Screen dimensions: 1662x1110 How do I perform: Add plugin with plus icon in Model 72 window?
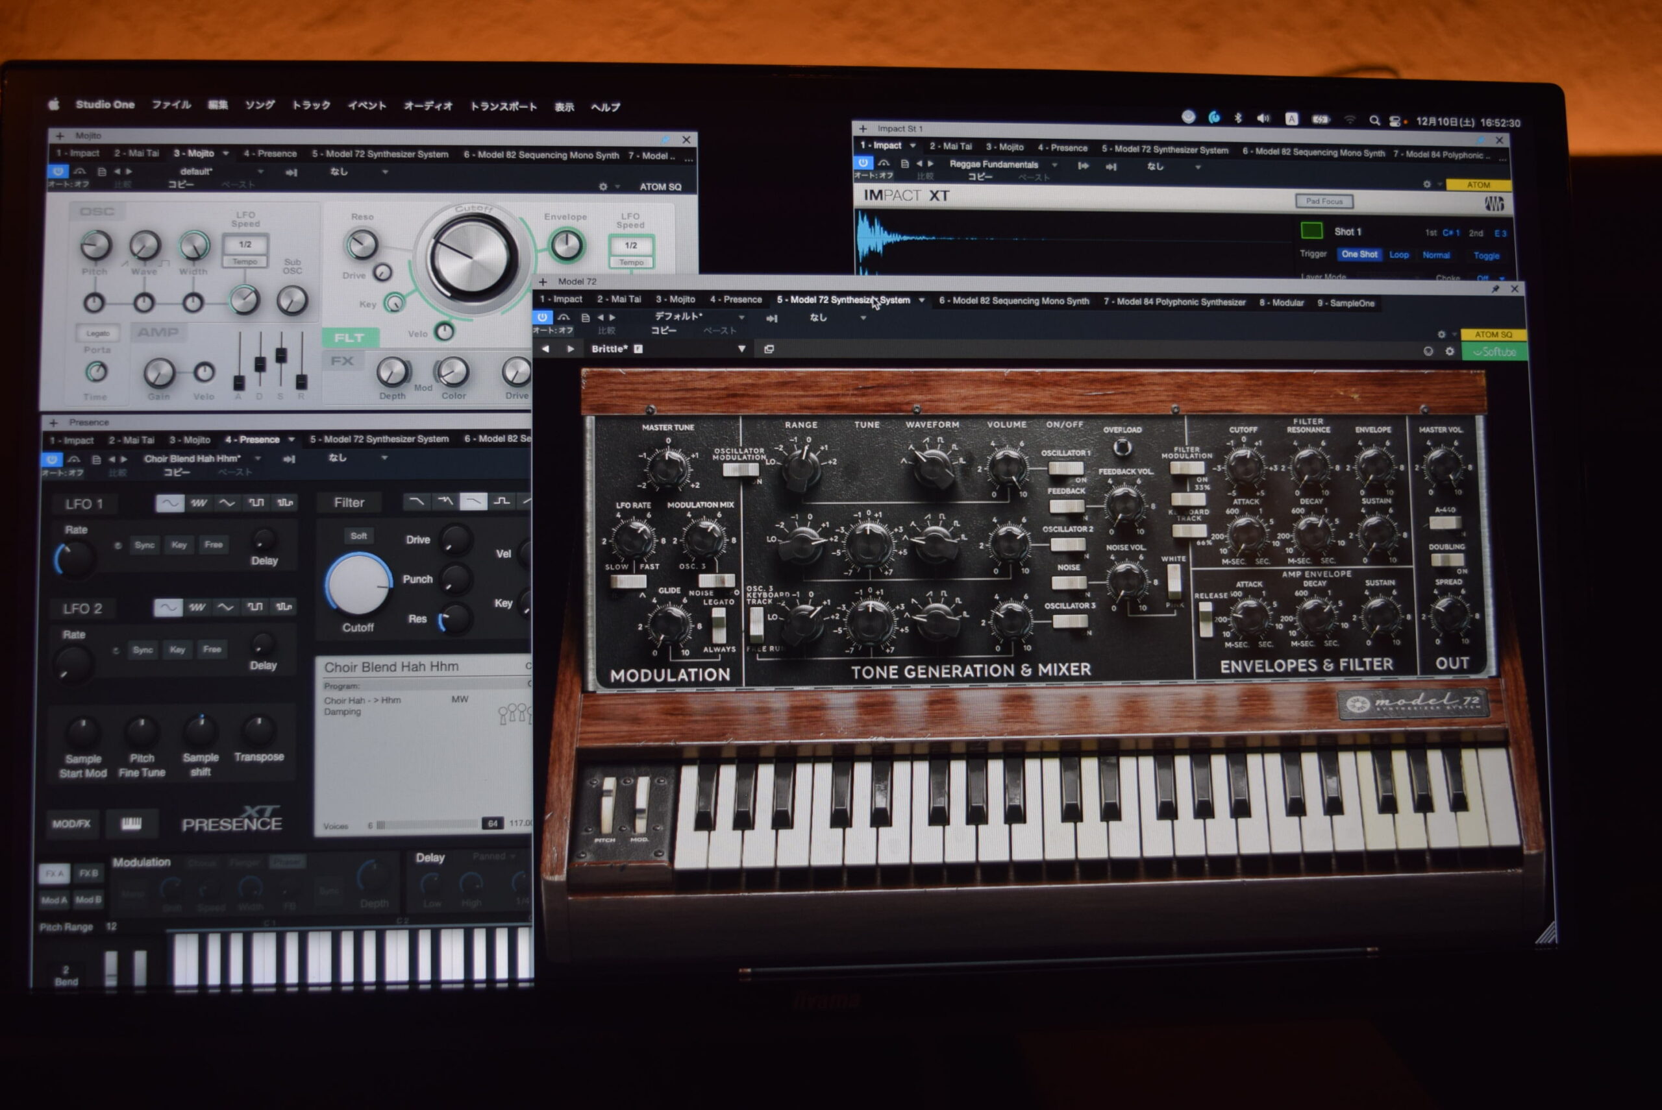(x=543, y=282)
